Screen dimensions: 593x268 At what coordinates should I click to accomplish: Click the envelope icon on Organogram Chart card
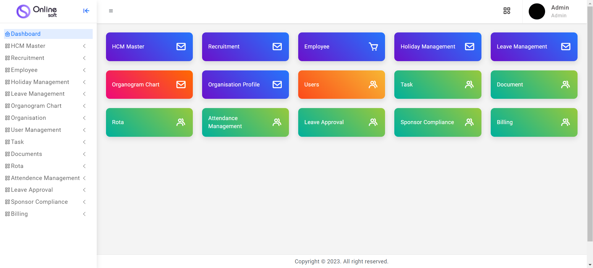[181, 85]
